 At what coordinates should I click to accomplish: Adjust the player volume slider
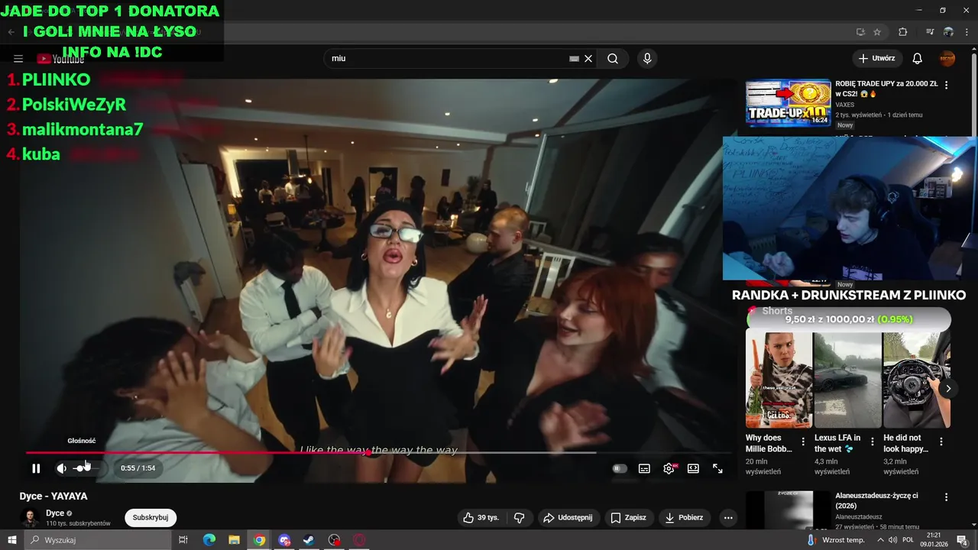click(x=85, y=468)
